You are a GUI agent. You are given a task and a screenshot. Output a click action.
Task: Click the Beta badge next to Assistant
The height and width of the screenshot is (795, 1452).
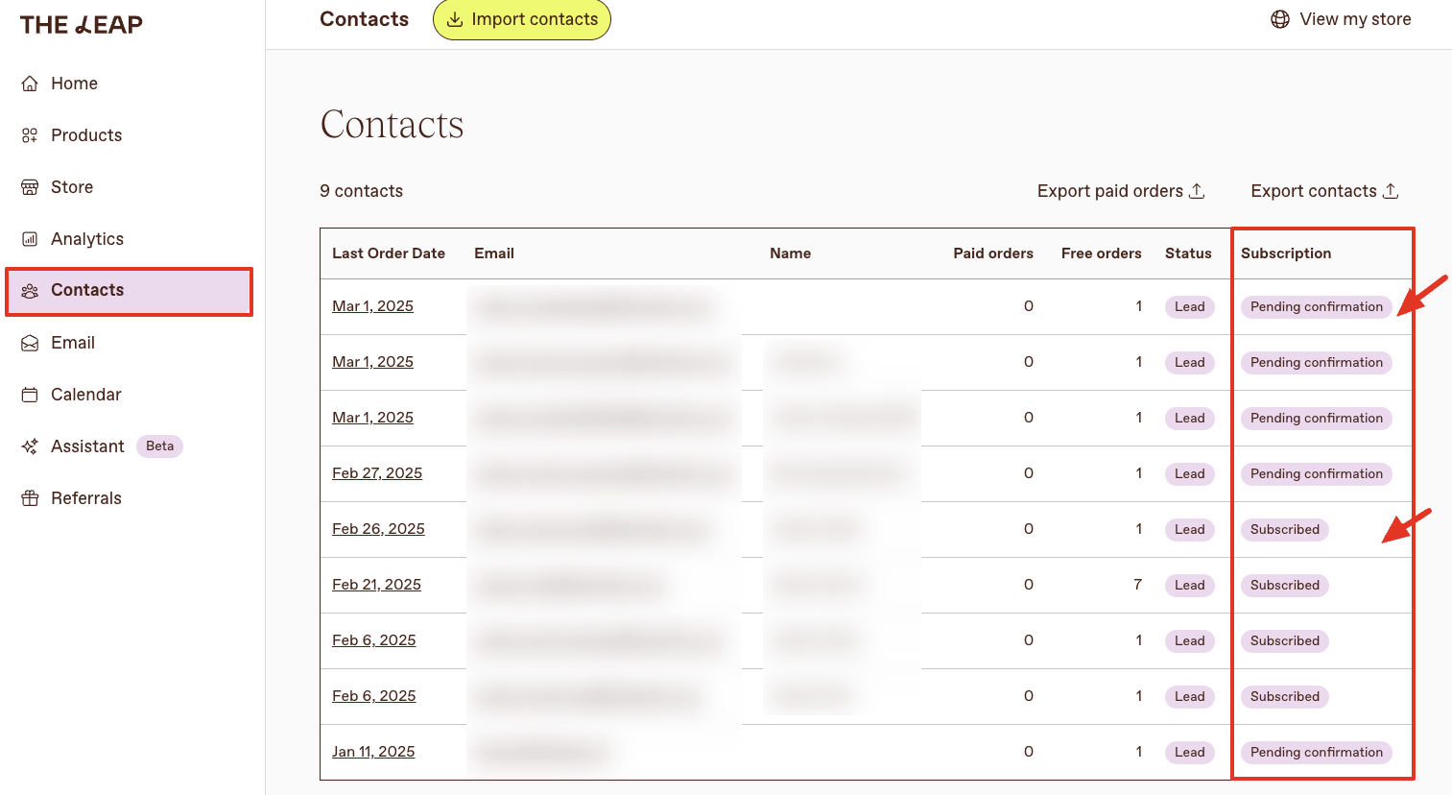(x=160, y=446)
